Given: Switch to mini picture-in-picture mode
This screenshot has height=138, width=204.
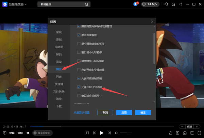Looking at the screenshot, I should click(x=173, y=4).
